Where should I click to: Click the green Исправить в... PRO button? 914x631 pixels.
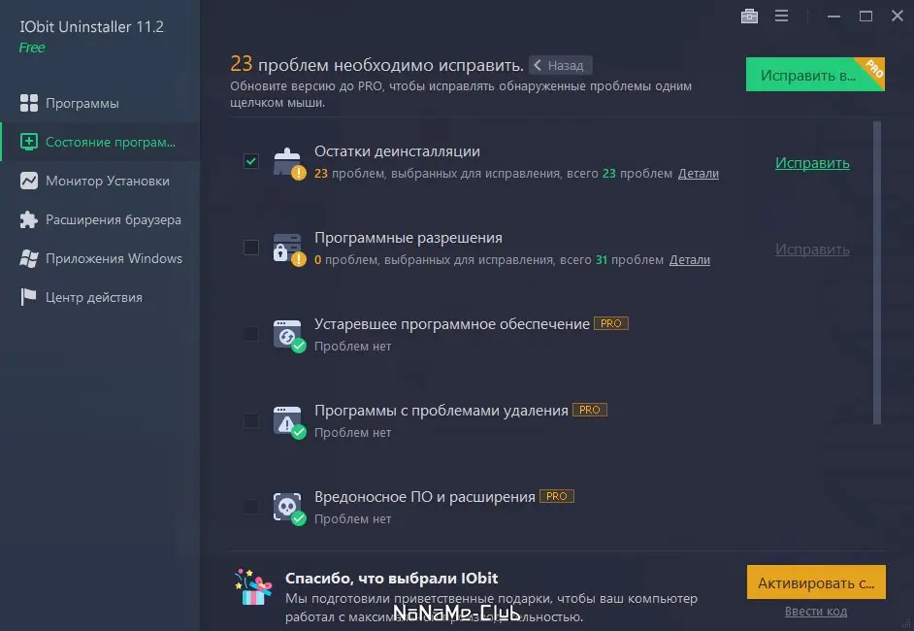click(x=815, y=75)
